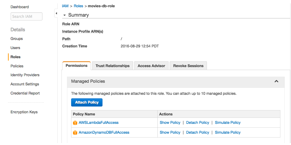Click the Managed Policies heading text
291x145 pixels.
88,81
